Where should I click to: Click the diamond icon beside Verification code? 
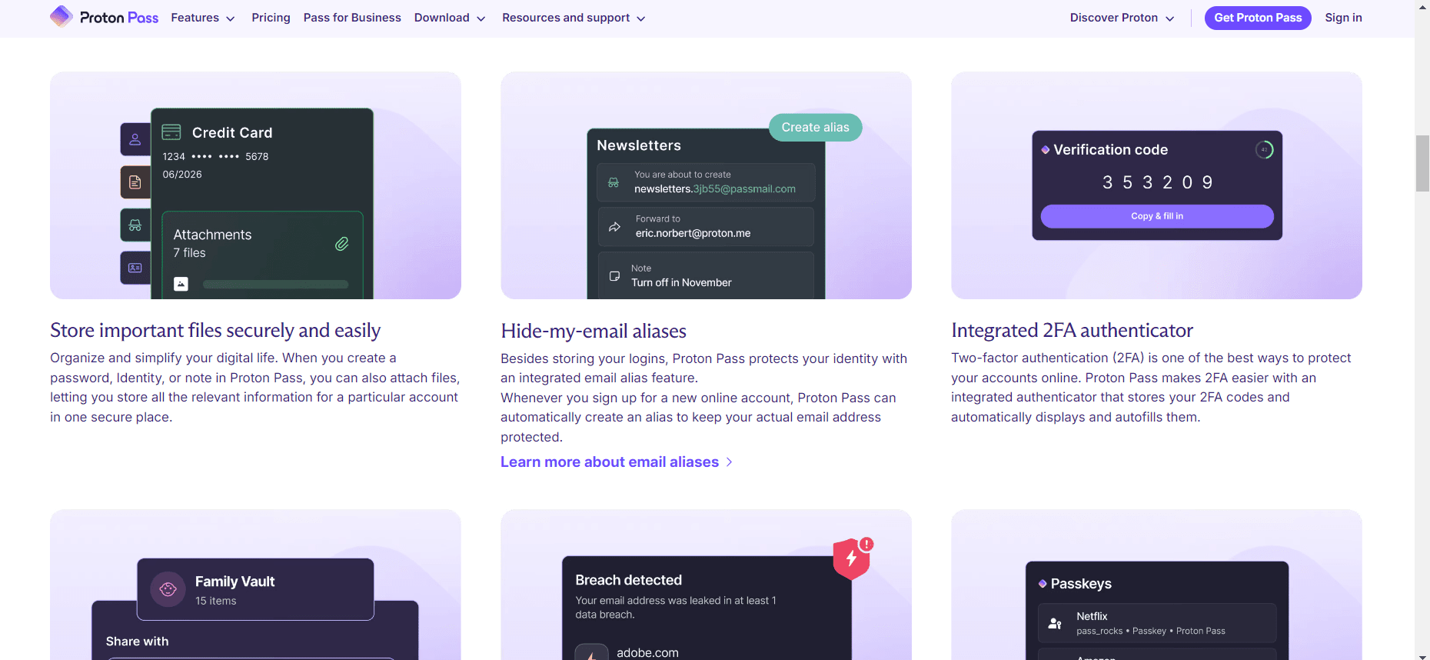click(1046, 150)
